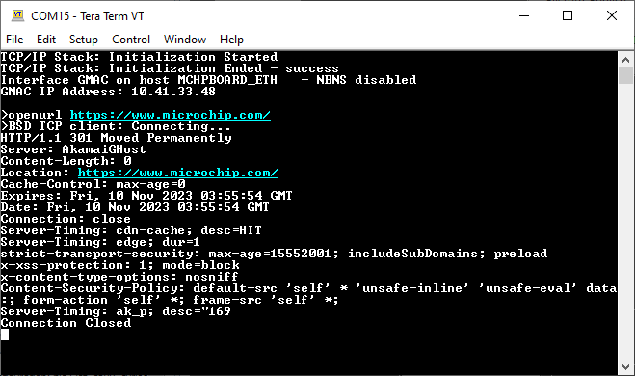Click the empty scrollbar track below thumb
635x376 pixels.
click(x=625, y=222)
